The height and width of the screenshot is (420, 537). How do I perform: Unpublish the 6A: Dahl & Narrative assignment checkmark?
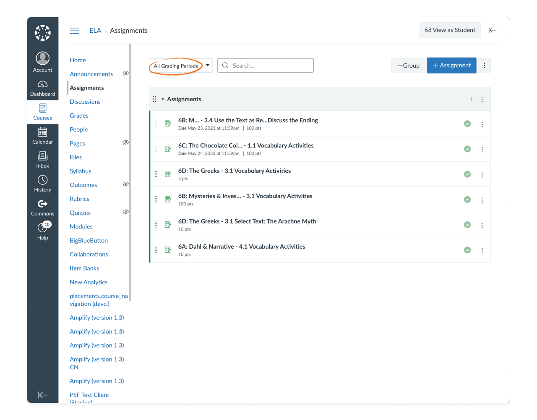[467, 249]
